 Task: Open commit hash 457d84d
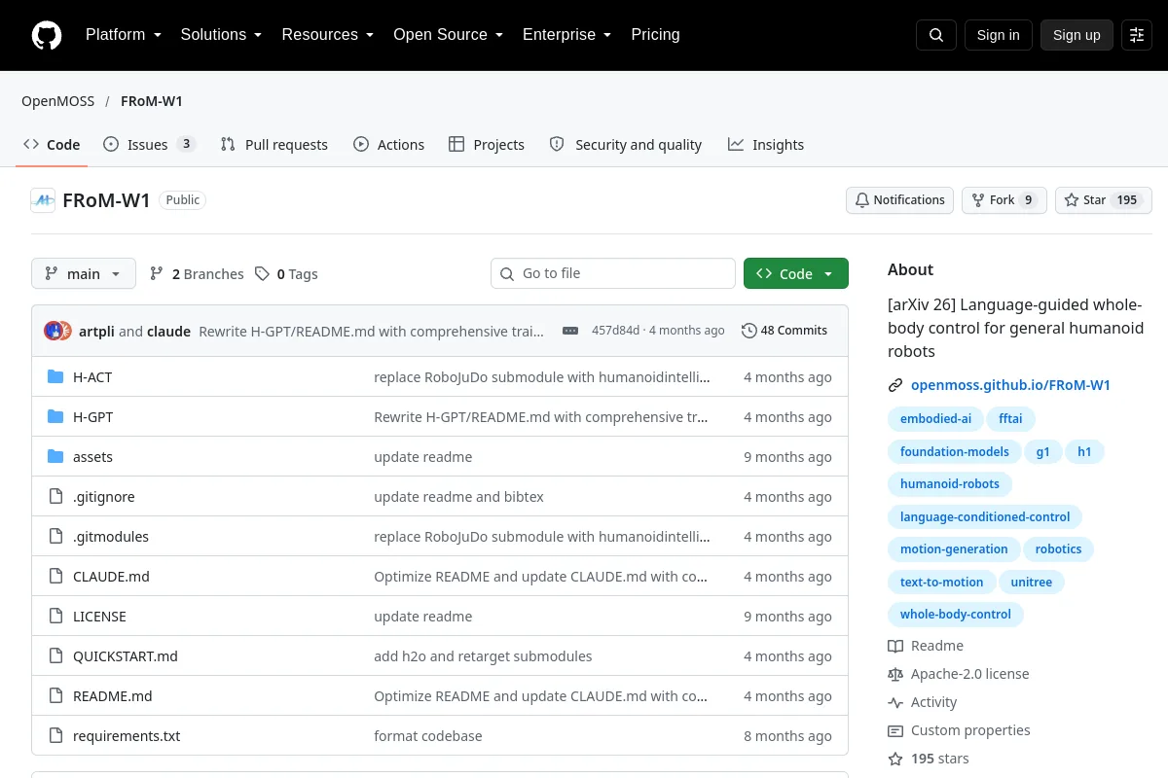point(615,331)
